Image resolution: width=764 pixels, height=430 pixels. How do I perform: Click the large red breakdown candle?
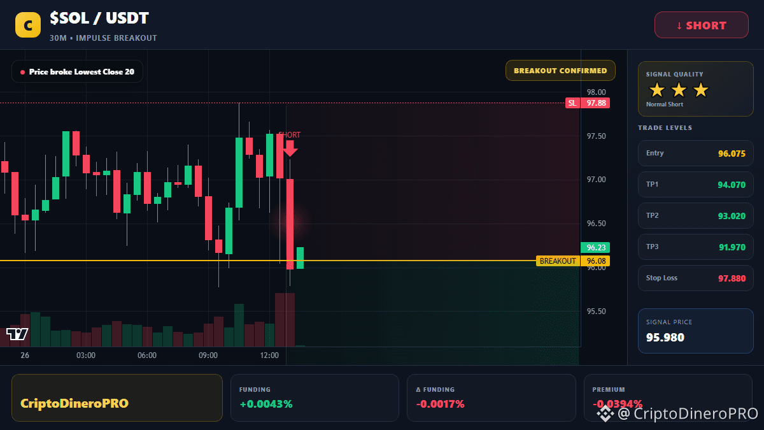pos(290,224)
